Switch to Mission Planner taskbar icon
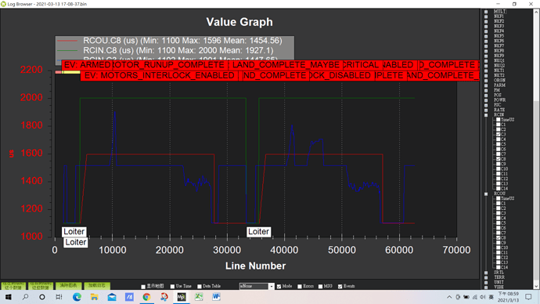540x304 pixels. (x=181, y=297)
